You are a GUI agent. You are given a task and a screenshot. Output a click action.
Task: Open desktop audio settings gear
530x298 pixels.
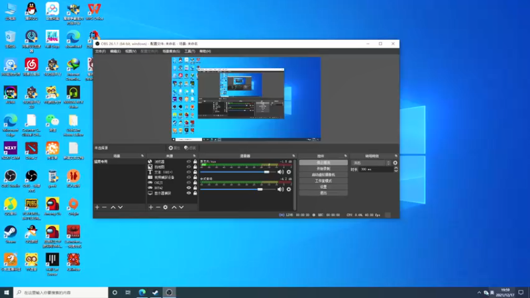tap(289, 189)
